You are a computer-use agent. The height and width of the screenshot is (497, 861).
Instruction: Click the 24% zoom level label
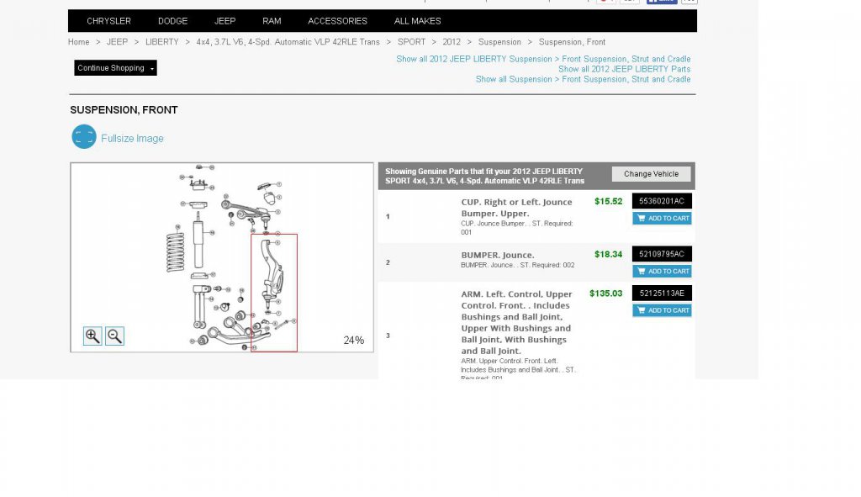coord(354,340)
